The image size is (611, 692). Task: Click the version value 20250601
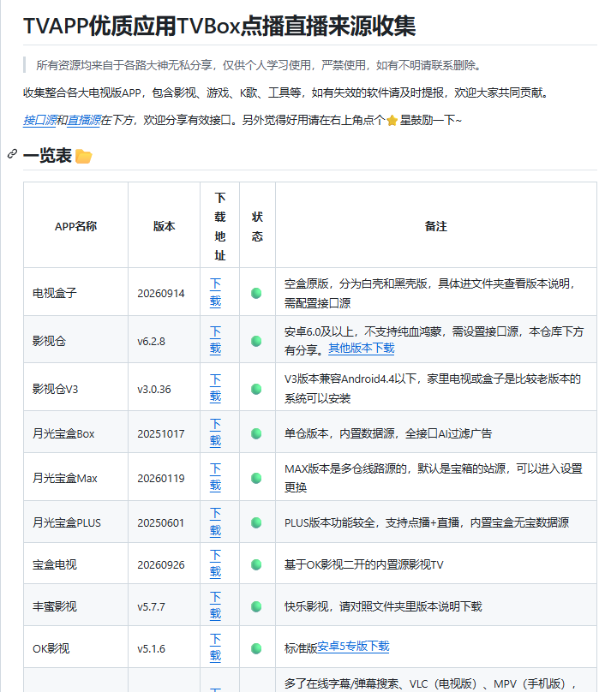tap(161, 523)
